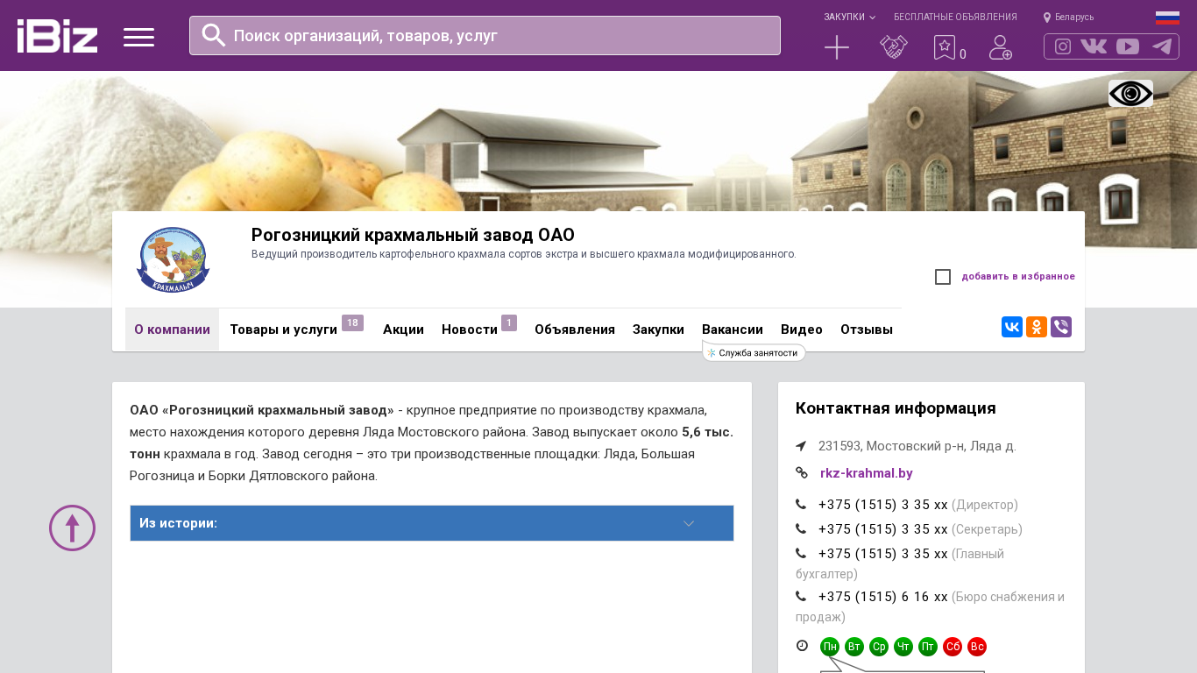This screenshot has height=673, width=1197.
Task: Reveal the Директор phone number
Action: tap(883, 505)
